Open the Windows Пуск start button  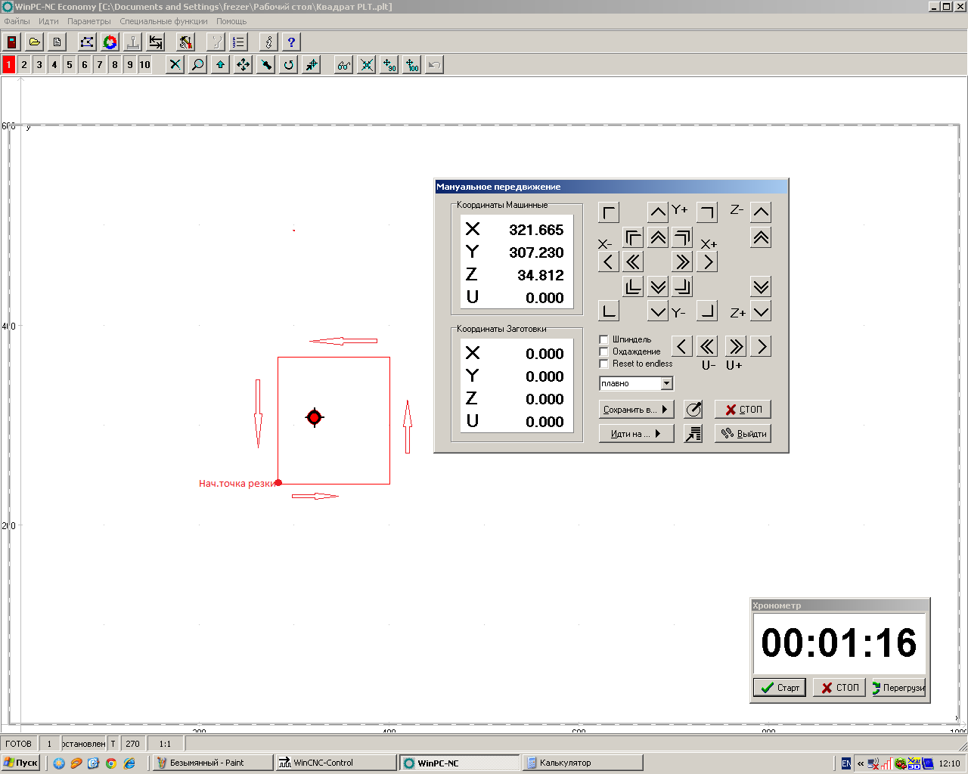[20, 763]
